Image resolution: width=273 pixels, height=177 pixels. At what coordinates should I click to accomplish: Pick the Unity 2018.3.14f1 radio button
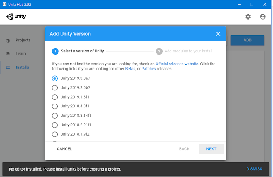pos(55,116)
